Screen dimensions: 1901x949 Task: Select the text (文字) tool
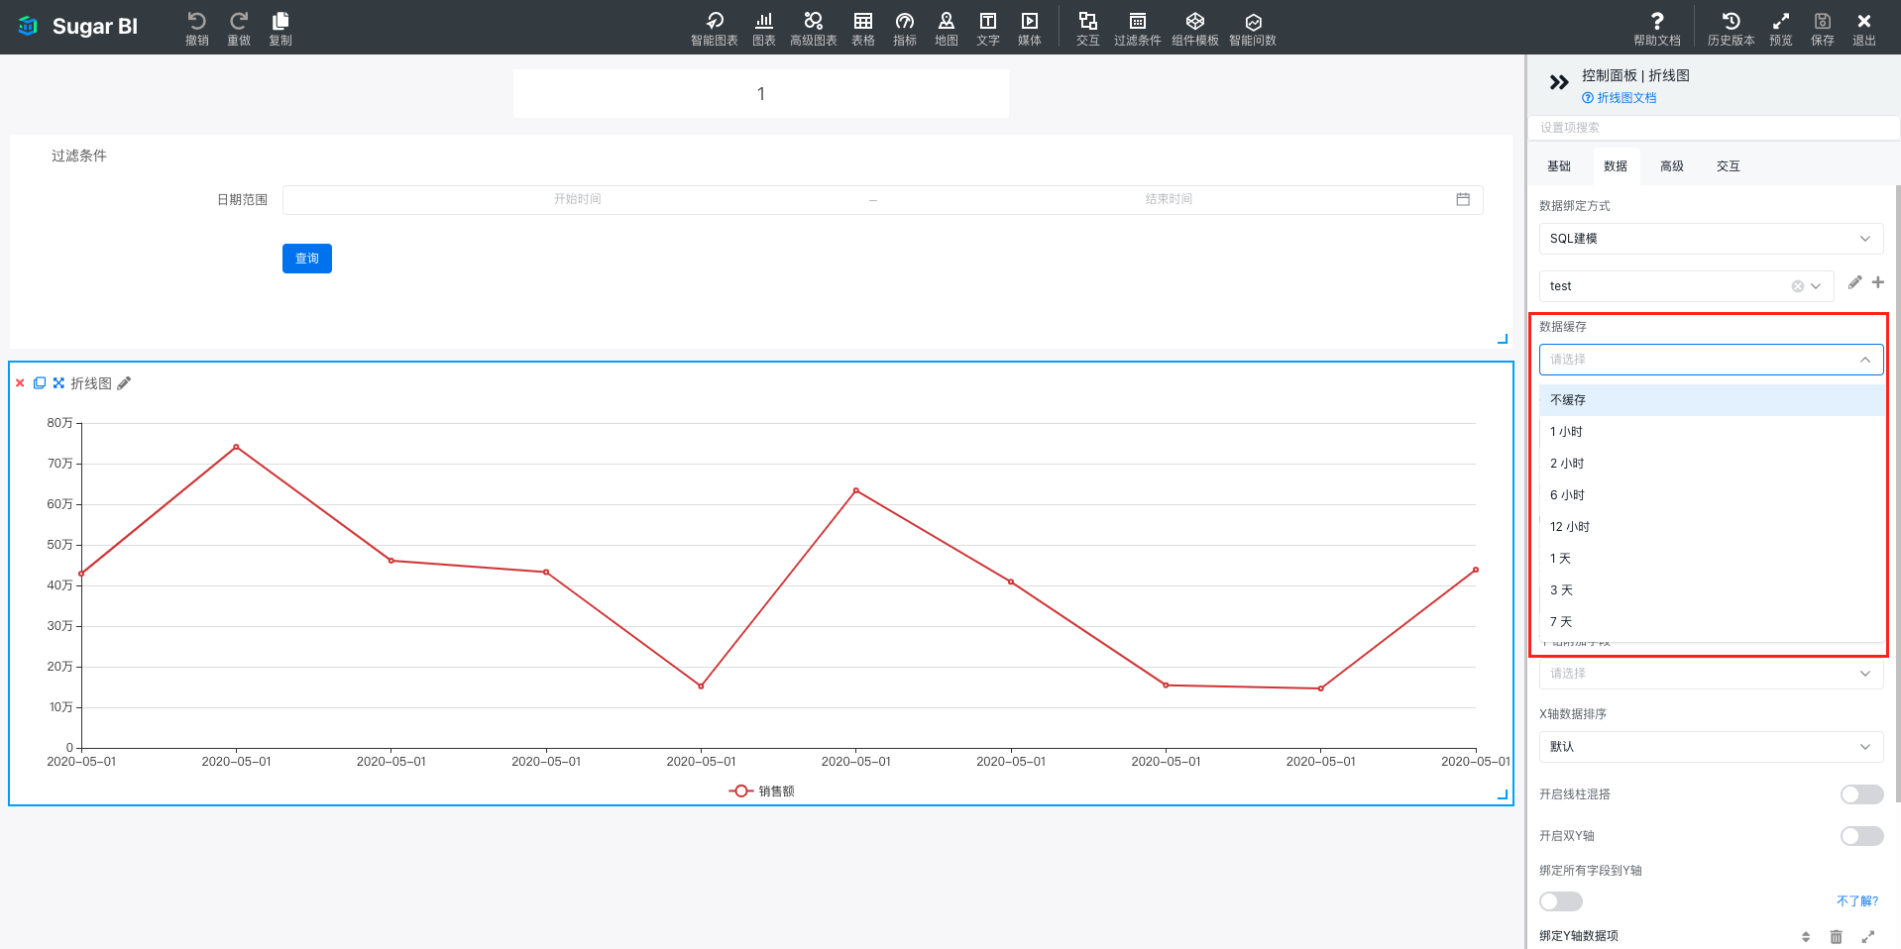[x=988, y=28]
